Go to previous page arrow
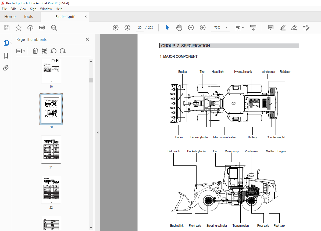 (116, 28)
